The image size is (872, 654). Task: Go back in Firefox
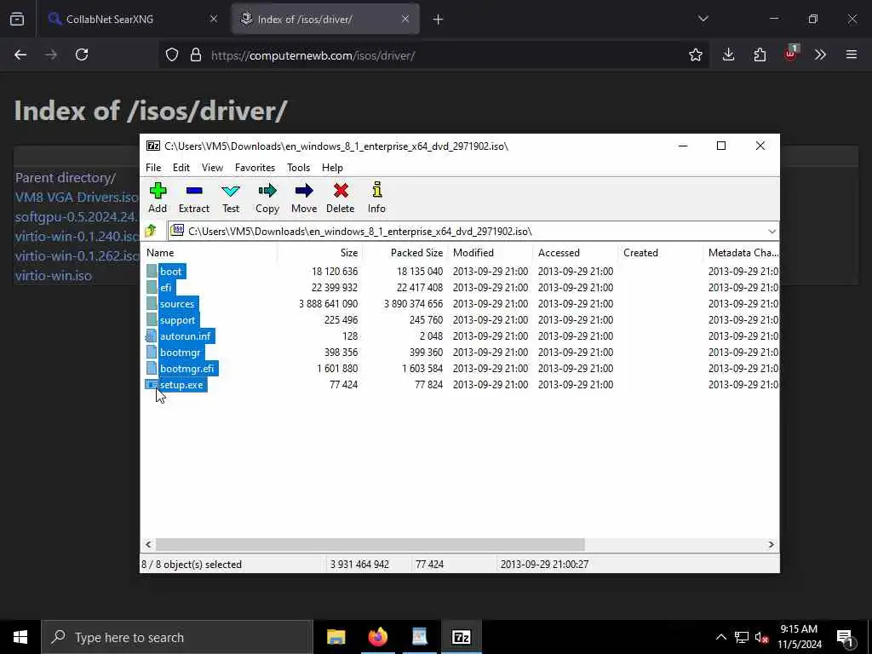[x=20, y=54]
